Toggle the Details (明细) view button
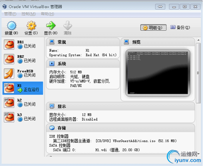This screenshot has height=166, width=203. click(x=153, y=27)
